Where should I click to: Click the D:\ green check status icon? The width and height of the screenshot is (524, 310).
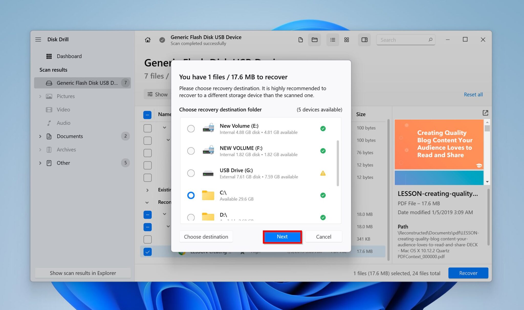pyautogui.click(x=323, y=217)
